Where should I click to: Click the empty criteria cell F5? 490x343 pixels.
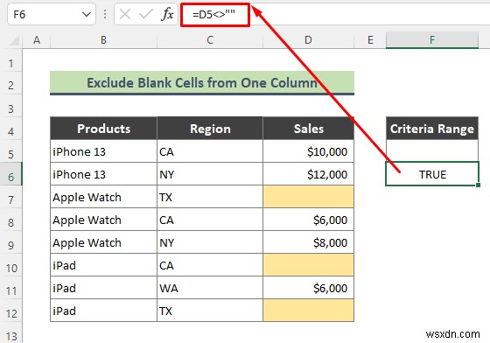tap(432, 151)
